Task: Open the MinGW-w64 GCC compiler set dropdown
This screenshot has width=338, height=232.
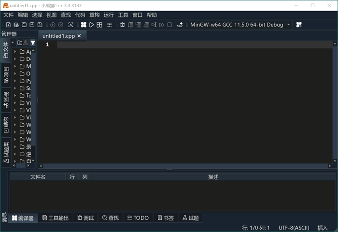Action: (x=240, y=25)
